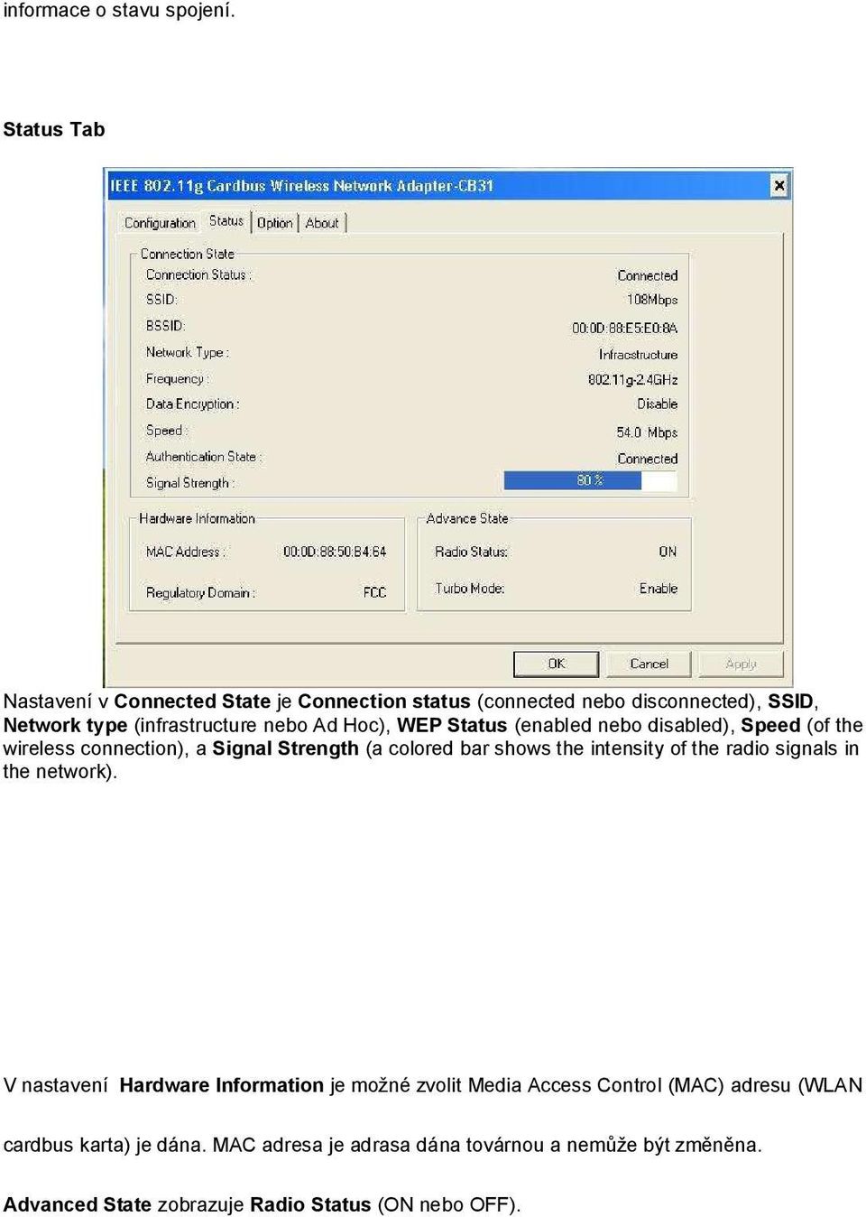The height and width of the screenshot is (1217, 866).
Task: Switch to the Configuration tab
Action: pyautogui.click(x=160, y=223)
